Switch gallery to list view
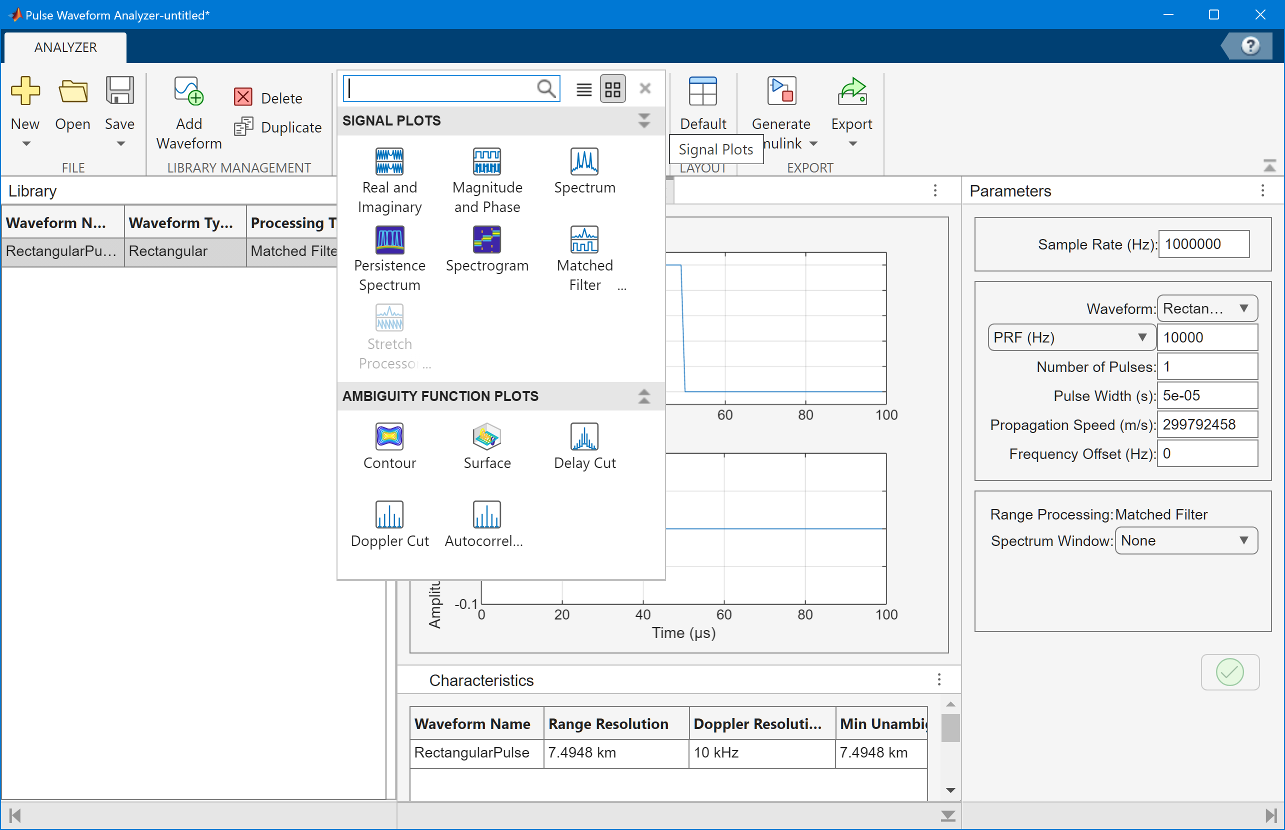The width and height of the screenshot is (1285, 830). (583, 89)
